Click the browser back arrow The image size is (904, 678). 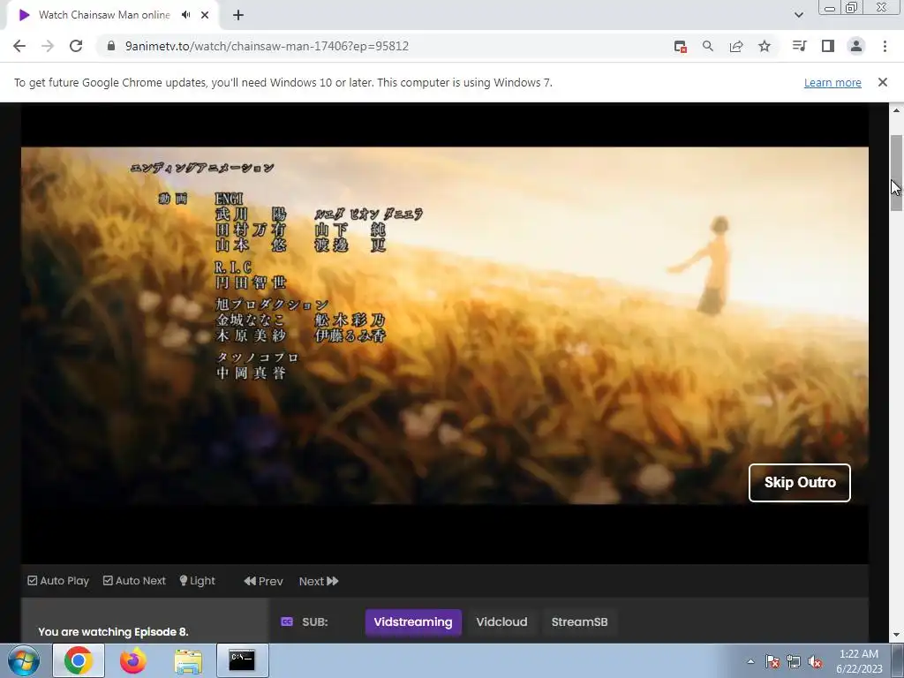(x=19, y=46)
